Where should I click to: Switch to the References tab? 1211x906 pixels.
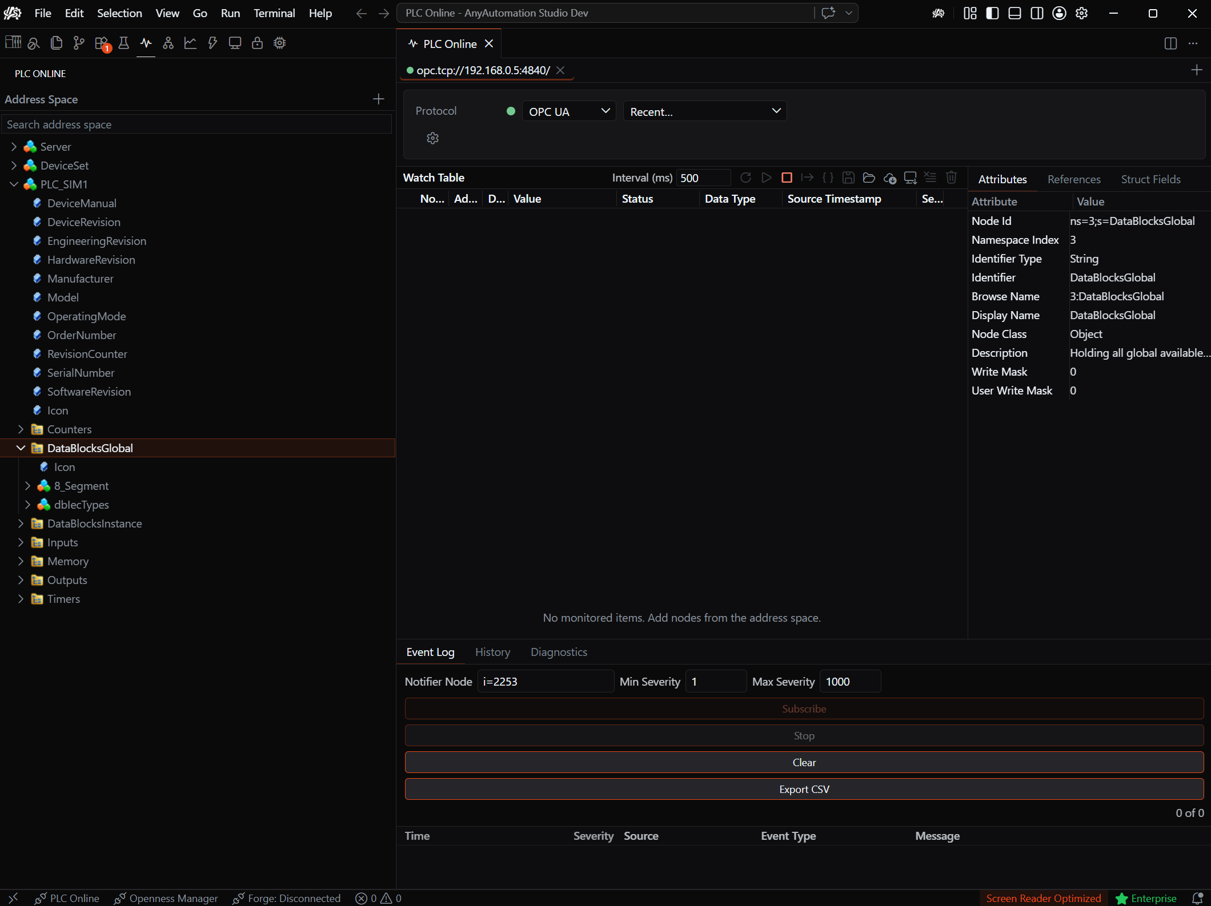click(1074, 179)
